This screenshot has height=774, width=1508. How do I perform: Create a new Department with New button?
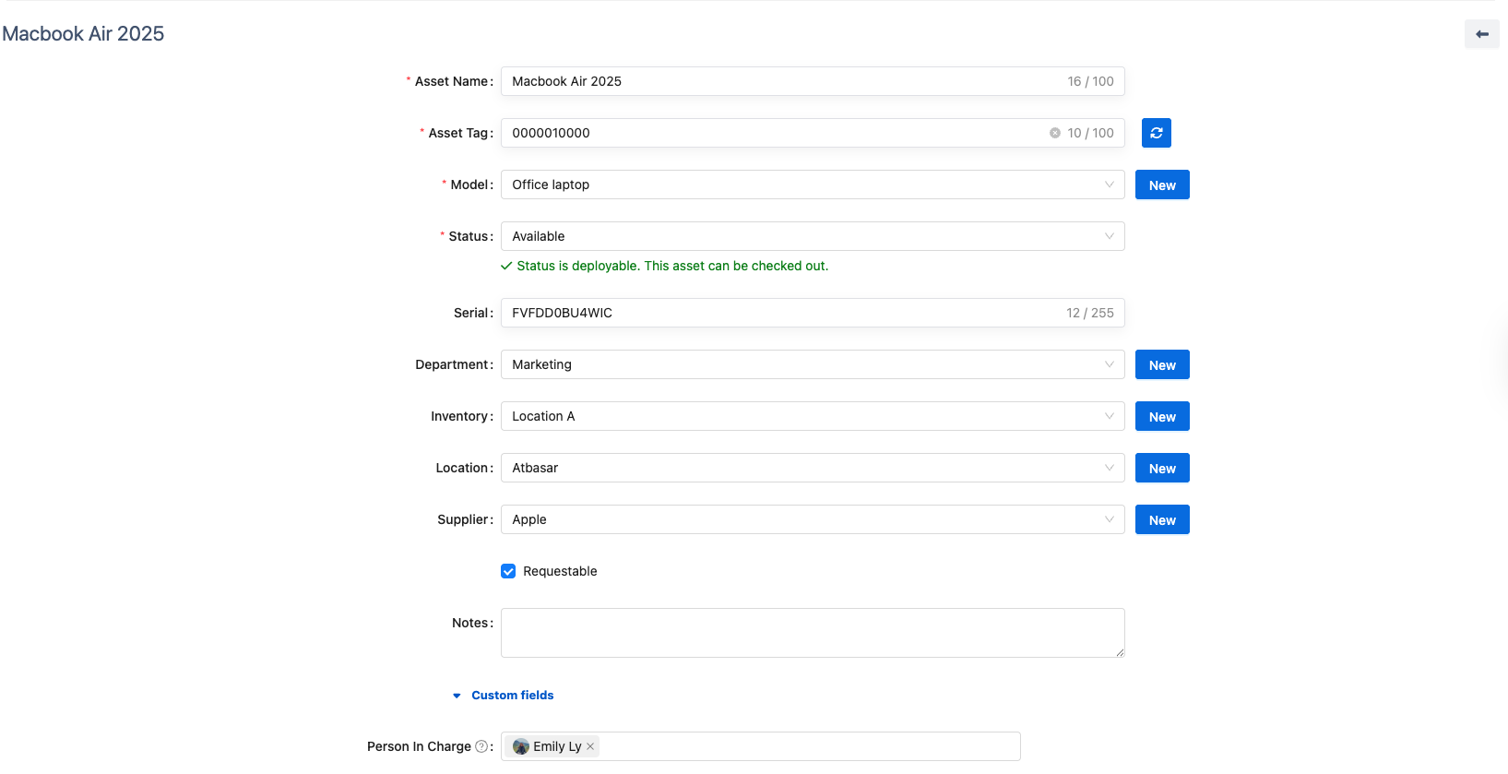(x=1162, y=364)
